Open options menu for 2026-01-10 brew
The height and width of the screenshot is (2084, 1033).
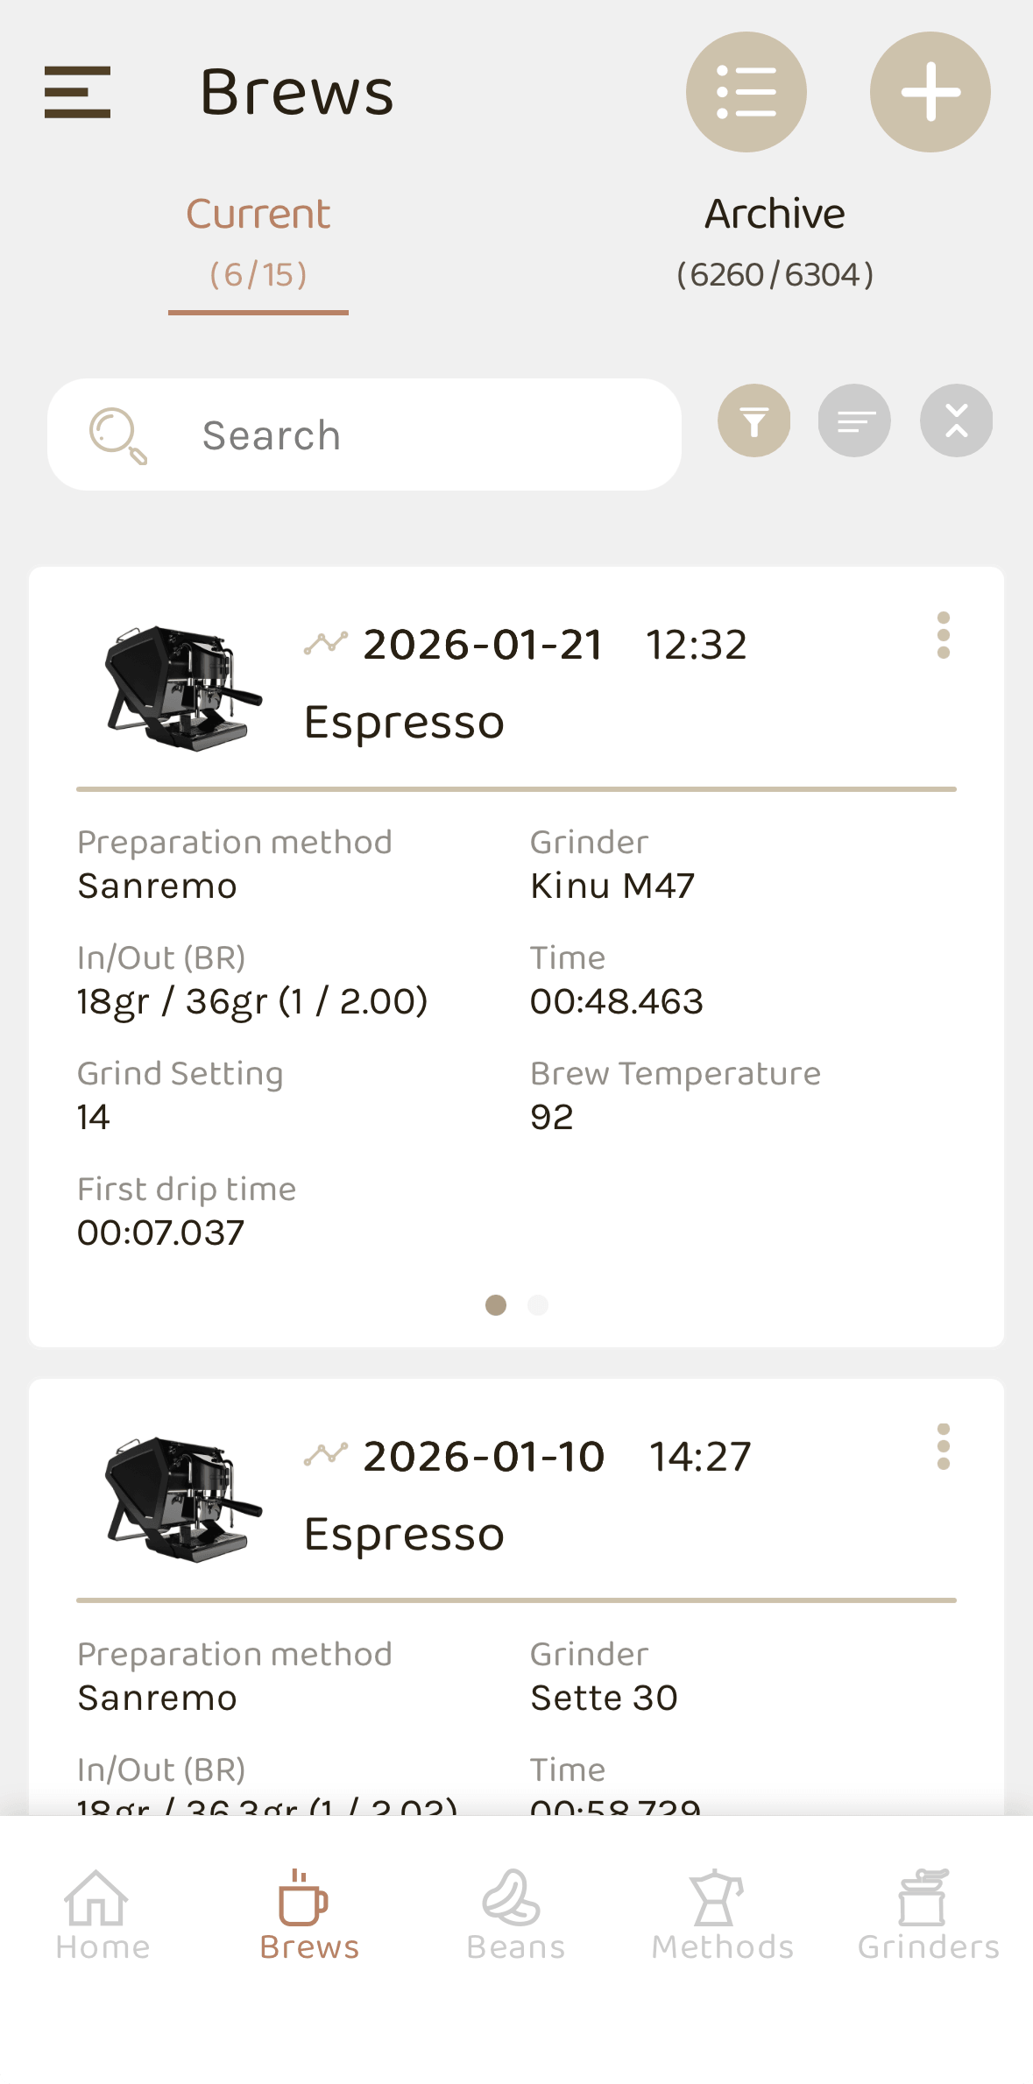pos(943,1446)
